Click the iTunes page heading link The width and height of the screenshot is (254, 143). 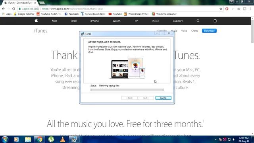(40, 31)
